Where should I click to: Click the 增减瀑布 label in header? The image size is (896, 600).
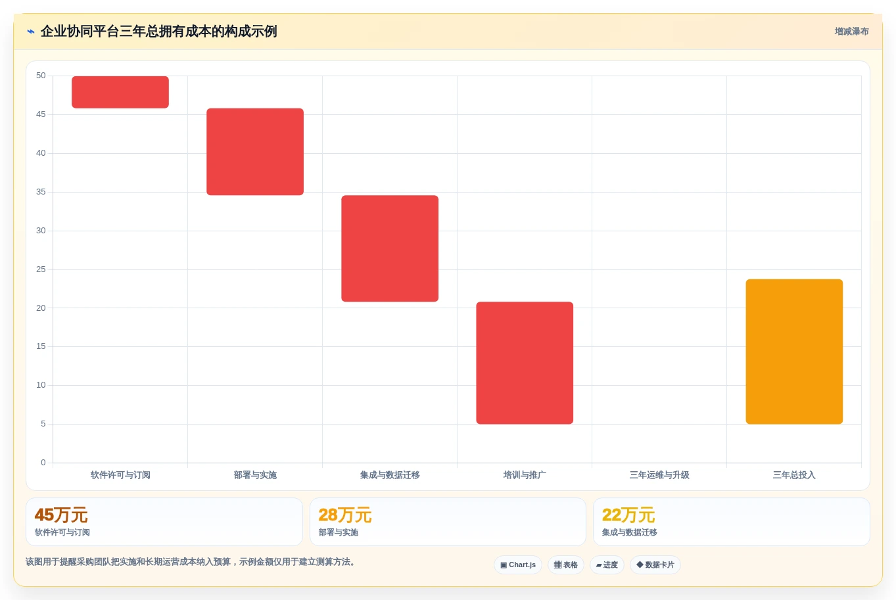(x=851, y=32)
